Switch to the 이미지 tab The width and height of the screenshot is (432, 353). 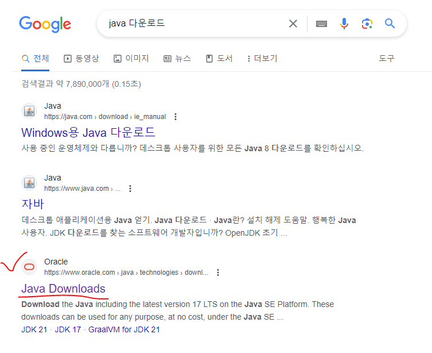pyautogui.click(x=131, y=59)
